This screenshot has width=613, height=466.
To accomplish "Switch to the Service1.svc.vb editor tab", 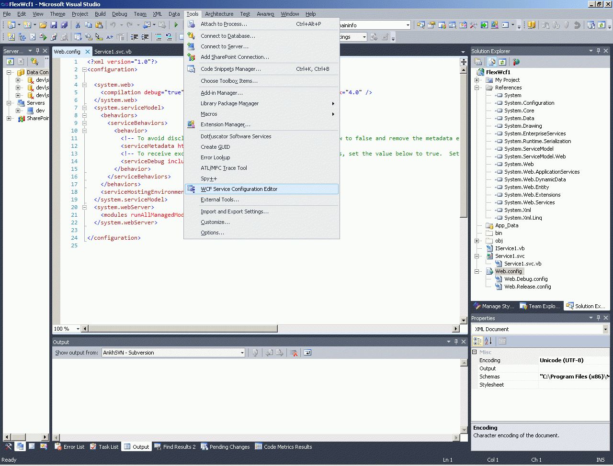I will (x=113, y=52).
